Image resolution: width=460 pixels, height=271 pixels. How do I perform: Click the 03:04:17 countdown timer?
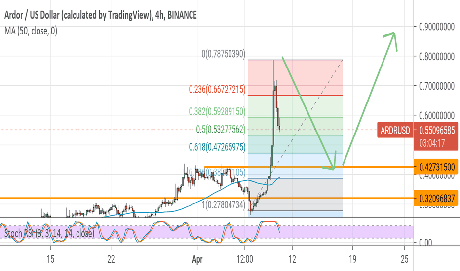tap(432, 143)
